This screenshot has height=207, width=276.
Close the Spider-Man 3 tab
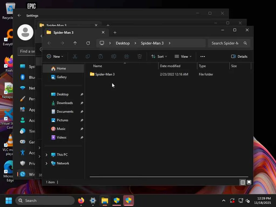(103, 32)
